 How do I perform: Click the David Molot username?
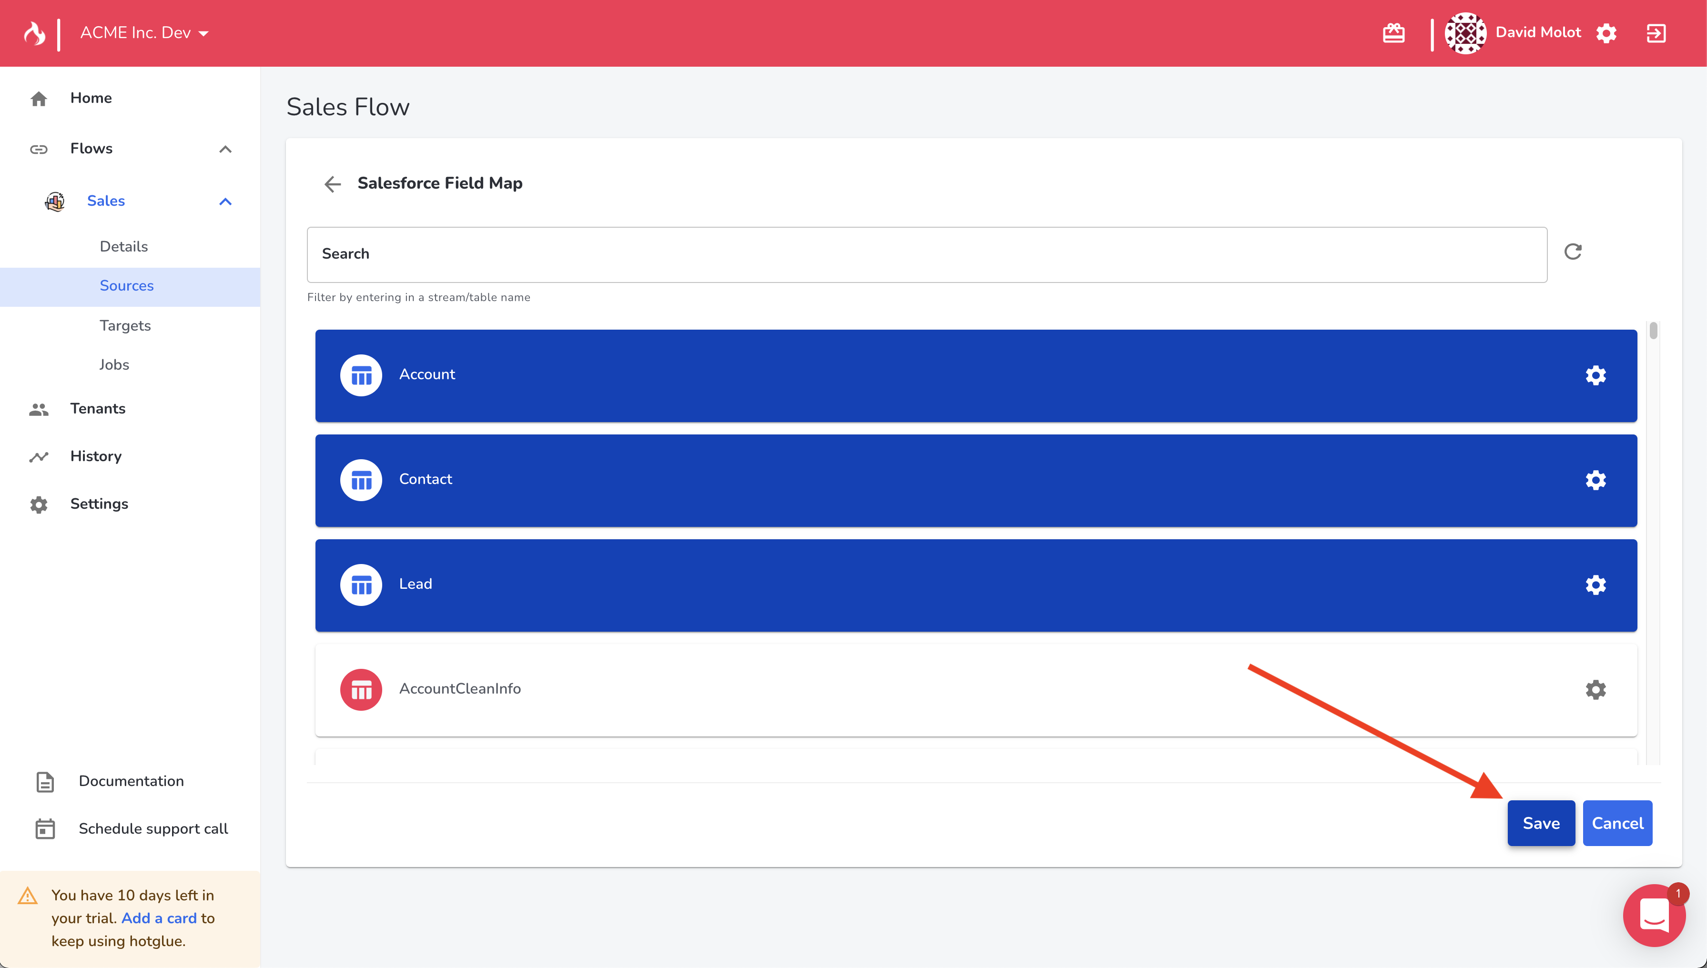click(x=1538, y=32)
